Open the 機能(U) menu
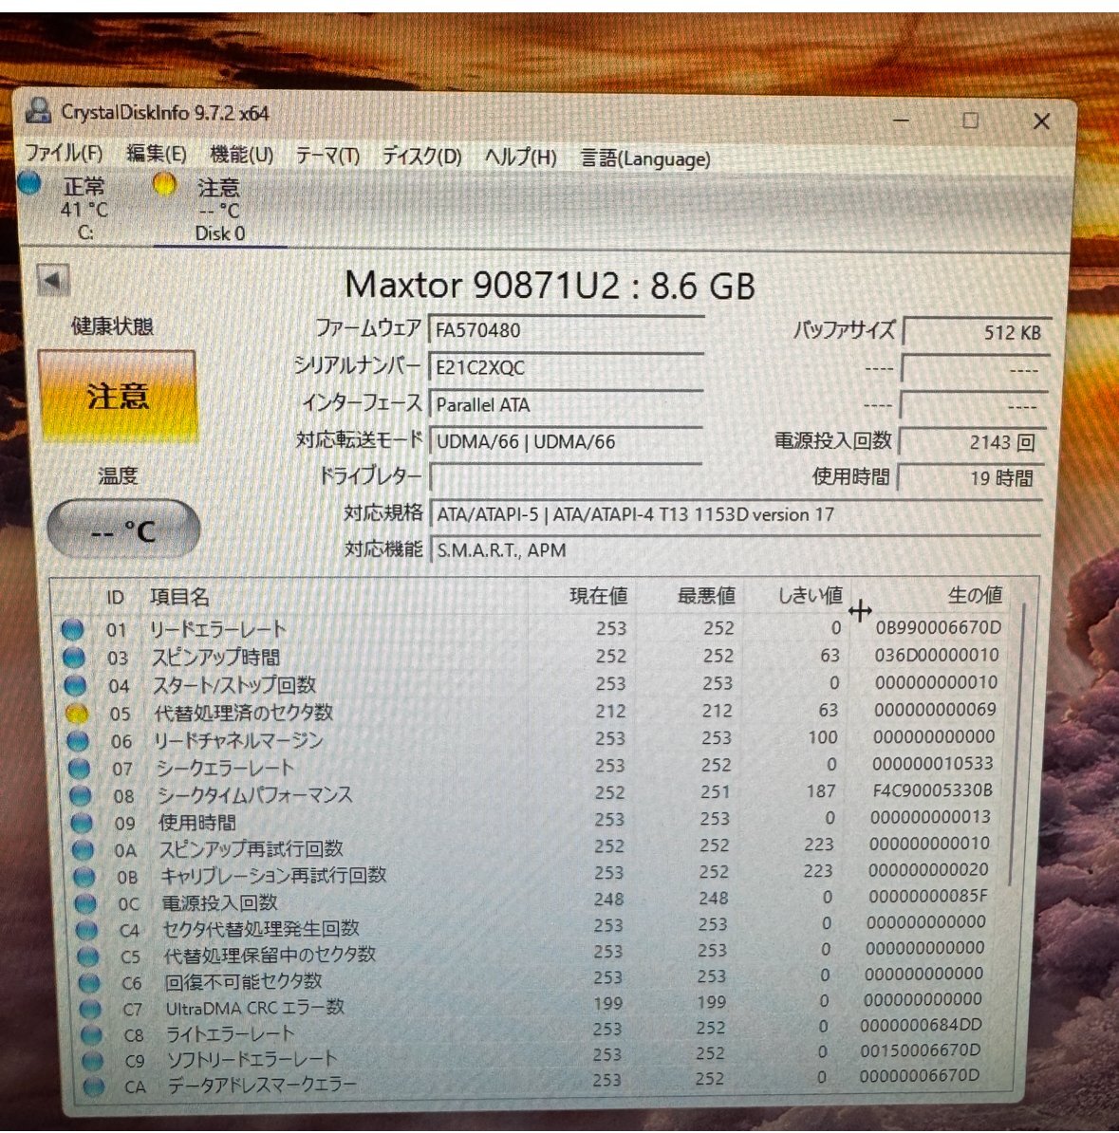The image size is (1119, 1133). click(241, 155)
